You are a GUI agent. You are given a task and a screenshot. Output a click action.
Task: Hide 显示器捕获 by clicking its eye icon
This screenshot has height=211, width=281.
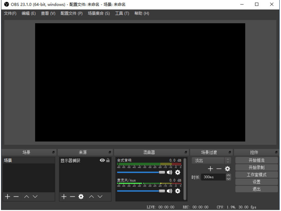pos(102,160)
